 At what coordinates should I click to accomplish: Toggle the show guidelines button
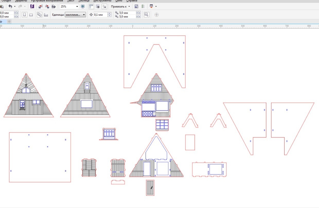click(x=104, y=6)
